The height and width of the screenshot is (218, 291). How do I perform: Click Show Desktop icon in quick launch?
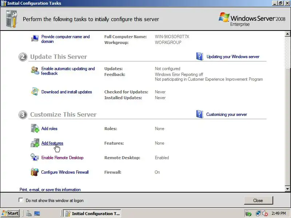coord(37,214)
